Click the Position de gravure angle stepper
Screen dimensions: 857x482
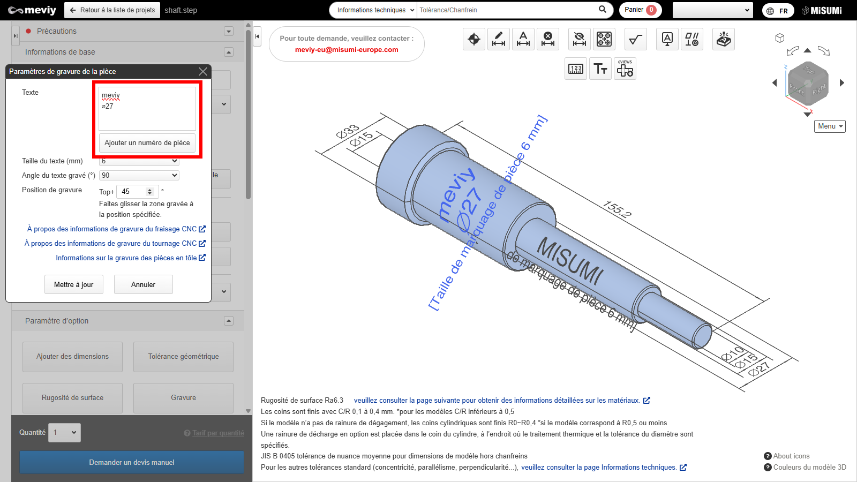pos(150,191)
